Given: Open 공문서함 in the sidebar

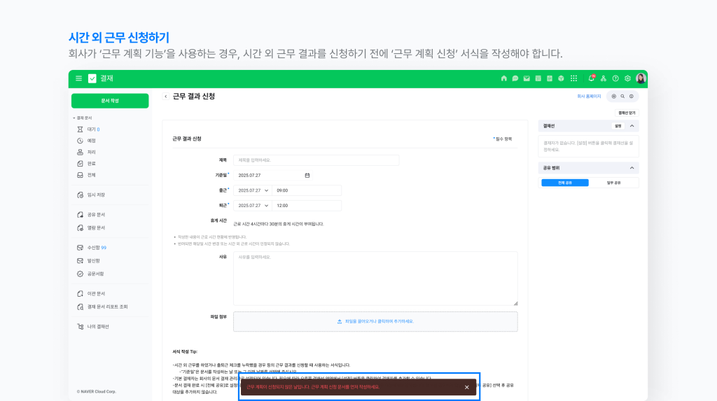Looking at the screenshot, I should 95,274.
